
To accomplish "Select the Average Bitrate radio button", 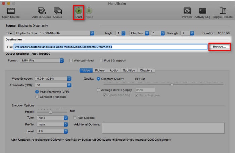I will coord(98,90).
